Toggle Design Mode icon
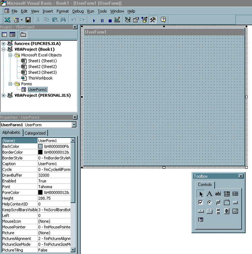Viewport: 252px width, 254px height. click(x=117, y=20)
